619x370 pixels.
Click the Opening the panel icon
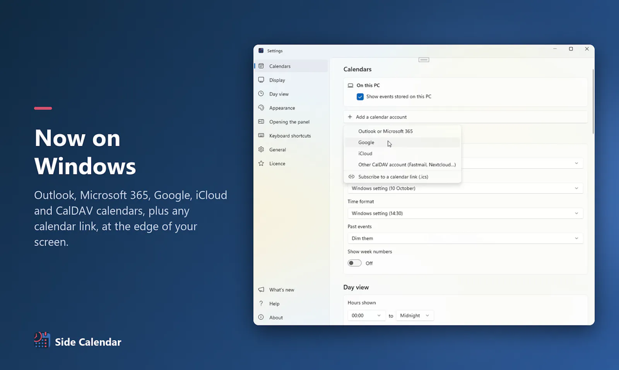[261, 122]
